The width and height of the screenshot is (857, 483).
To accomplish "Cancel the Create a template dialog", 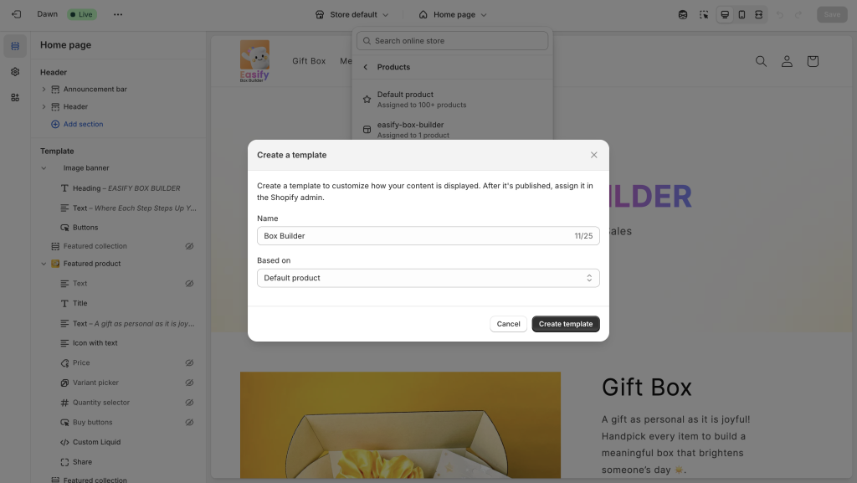I will (508, 324).
